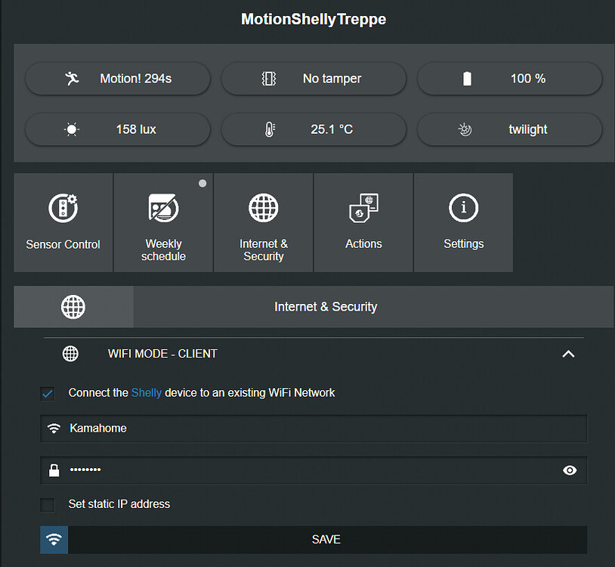Uncheck Connect the Shelly device to existing WiFi

pyautogui.click(x=48, y=393)
